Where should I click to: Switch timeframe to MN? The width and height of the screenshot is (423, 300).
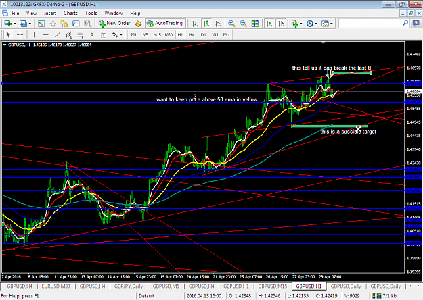[x=226, y=34]
